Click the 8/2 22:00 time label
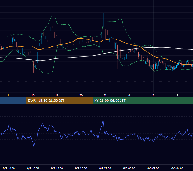 point(105,168)
